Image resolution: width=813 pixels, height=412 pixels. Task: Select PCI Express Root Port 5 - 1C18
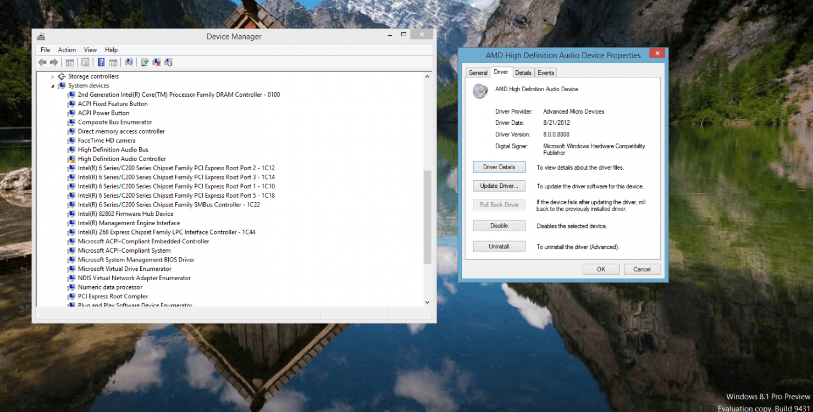click(x=176, y=196)
